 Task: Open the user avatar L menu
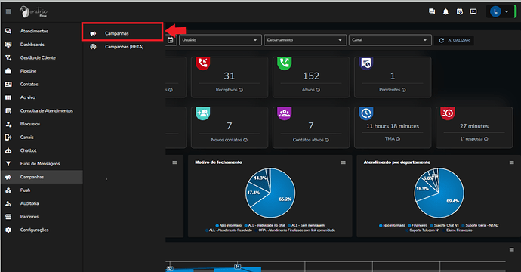499,11
